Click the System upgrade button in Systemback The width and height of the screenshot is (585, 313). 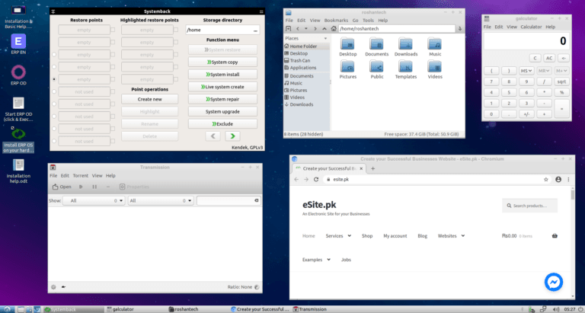(222, 111)
